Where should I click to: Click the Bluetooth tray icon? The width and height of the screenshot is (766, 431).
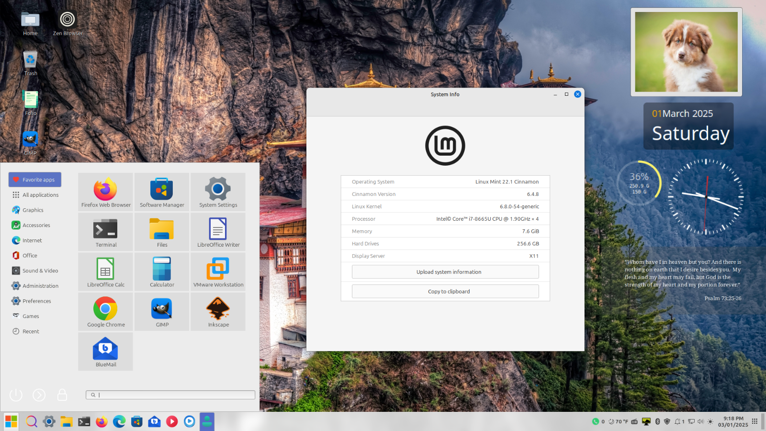point(657,421)
